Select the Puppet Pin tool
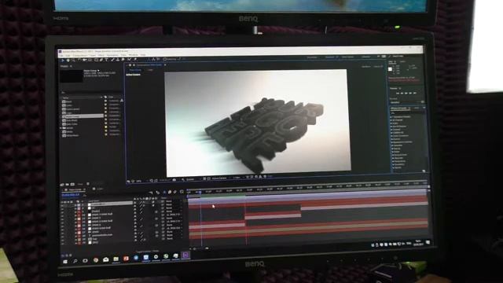Screen dimensions: 503x283 click(134, 60)
